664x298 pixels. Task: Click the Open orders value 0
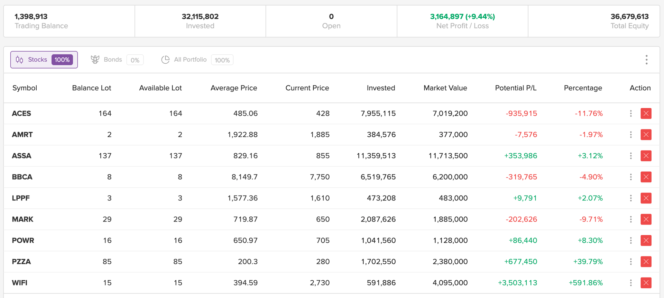[331, 16]
